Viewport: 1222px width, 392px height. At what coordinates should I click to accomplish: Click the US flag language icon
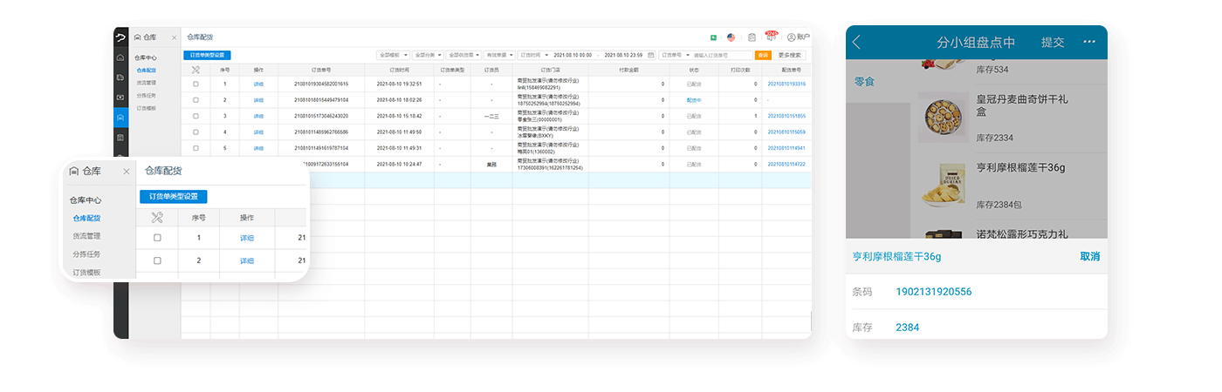pos(731,37)
